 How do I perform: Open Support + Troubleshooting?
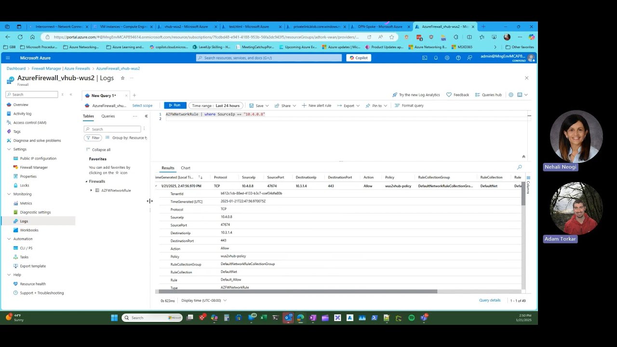(41, 293)
